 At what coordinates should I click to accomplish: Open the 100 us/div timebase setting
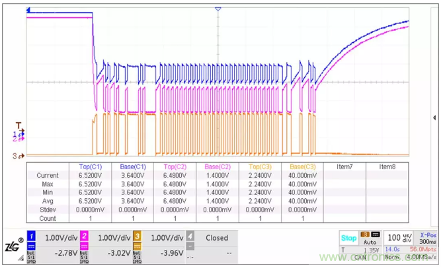395,238
